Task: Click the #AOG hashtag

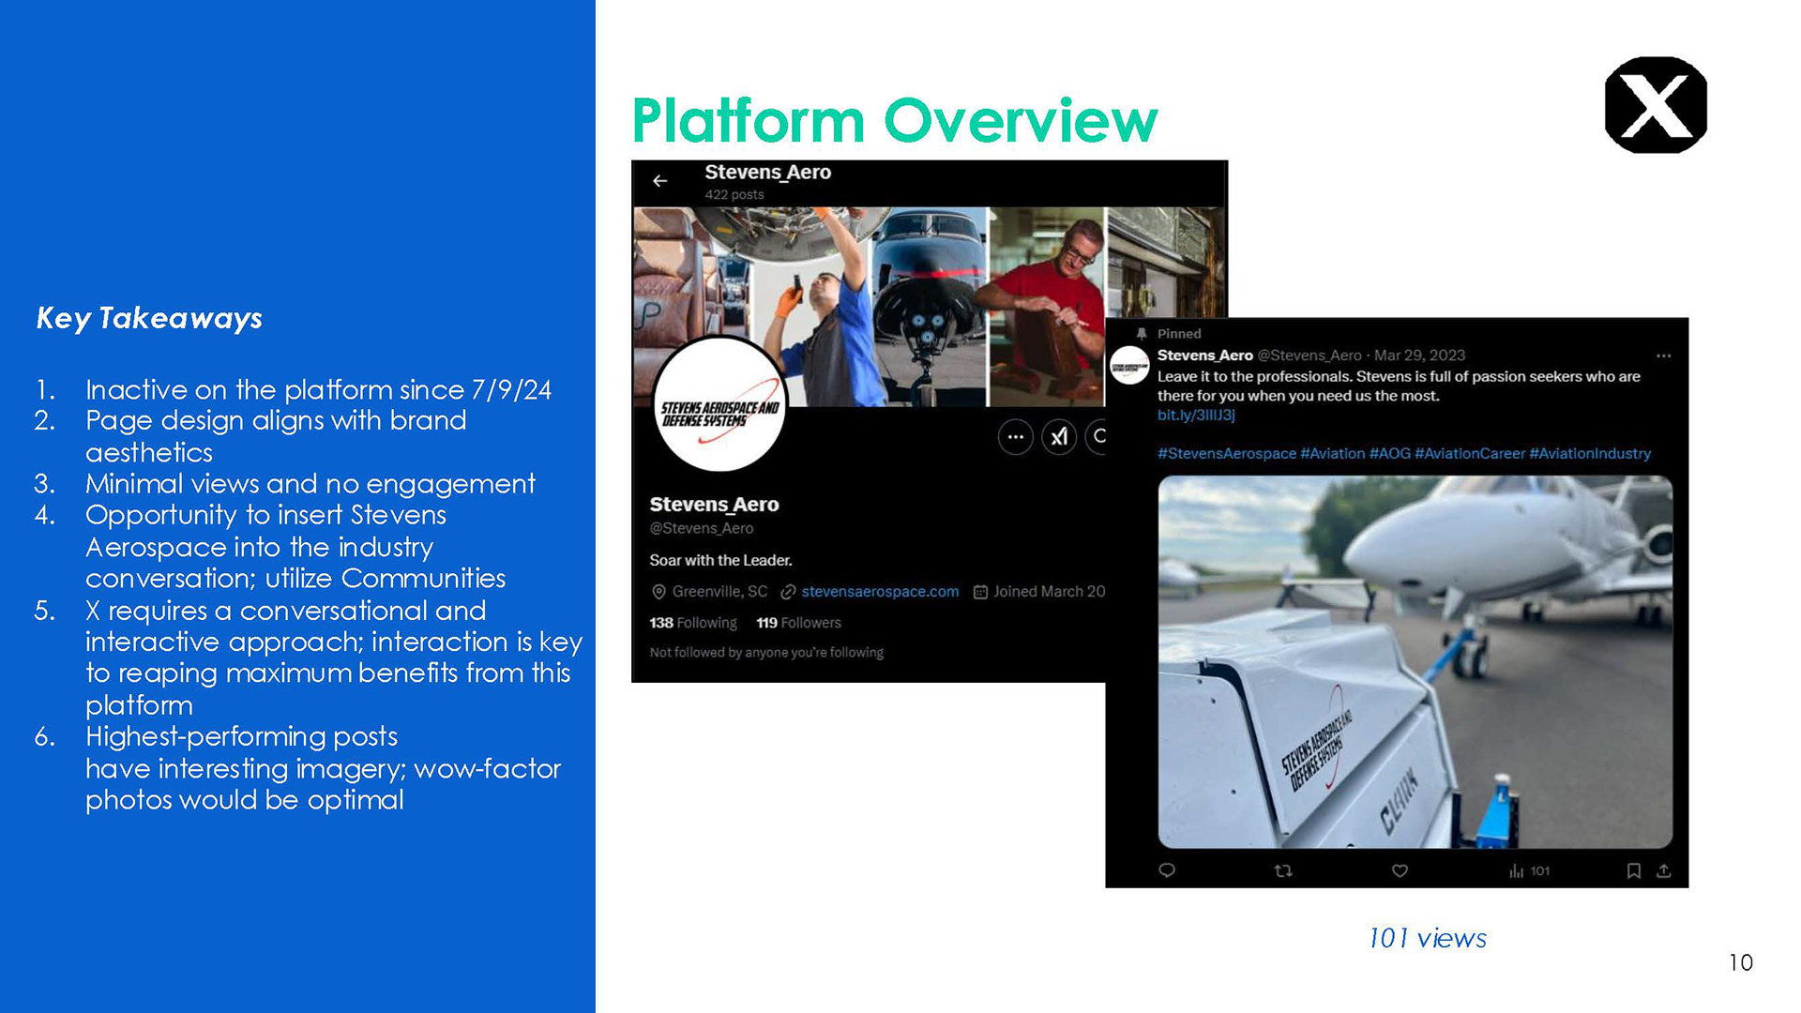Action: tap(1390, 454)
